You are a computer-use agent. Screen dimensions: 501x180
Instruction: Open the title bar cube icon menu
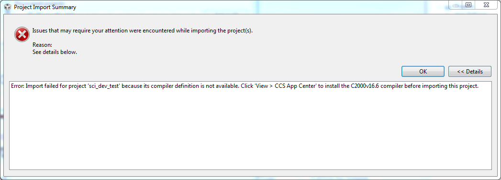tap(7, 7)
